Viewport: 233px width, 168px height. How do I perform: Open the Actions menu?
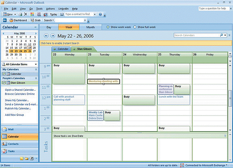50,9
